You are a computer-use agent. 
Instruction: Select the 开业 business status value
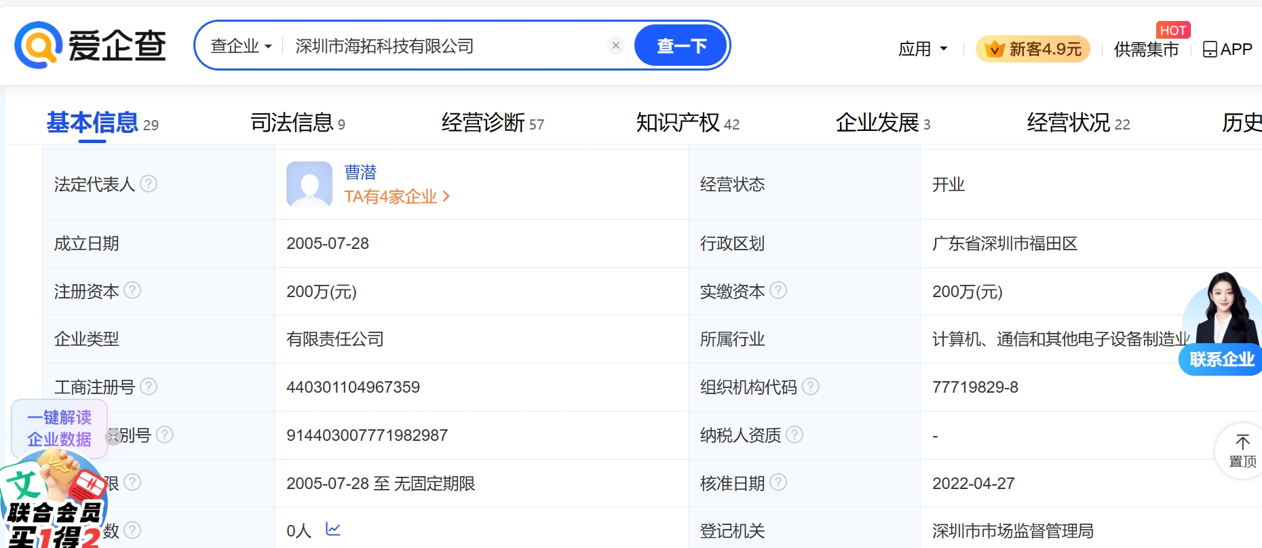tap(949, 184)
